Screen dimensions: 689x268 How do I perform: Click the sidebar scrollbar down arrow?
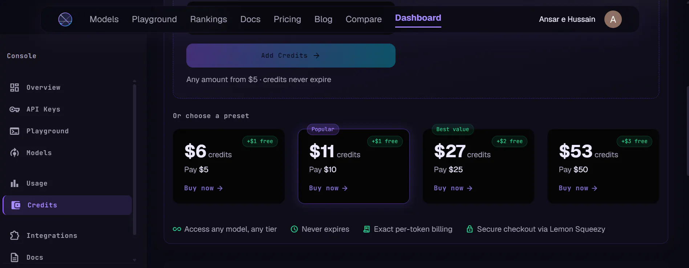coord(135,260)
